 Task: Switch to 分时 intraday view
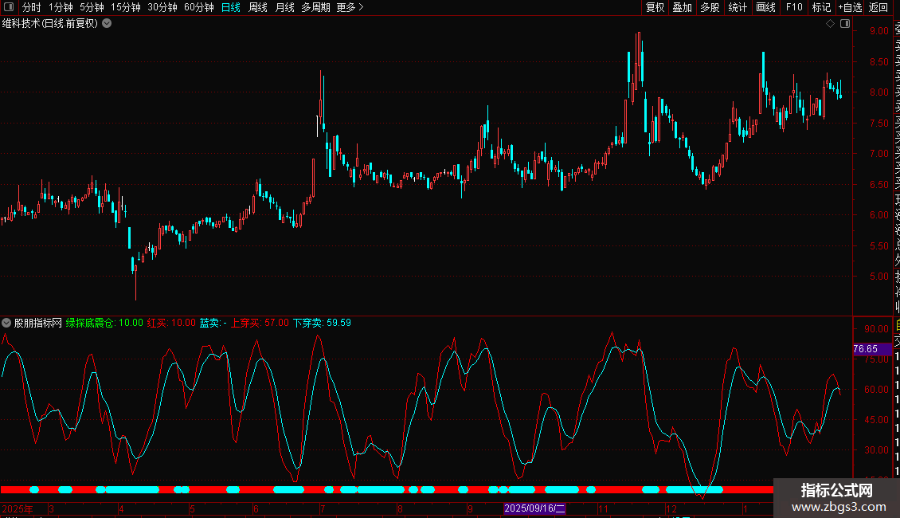(x=32, y=7)
